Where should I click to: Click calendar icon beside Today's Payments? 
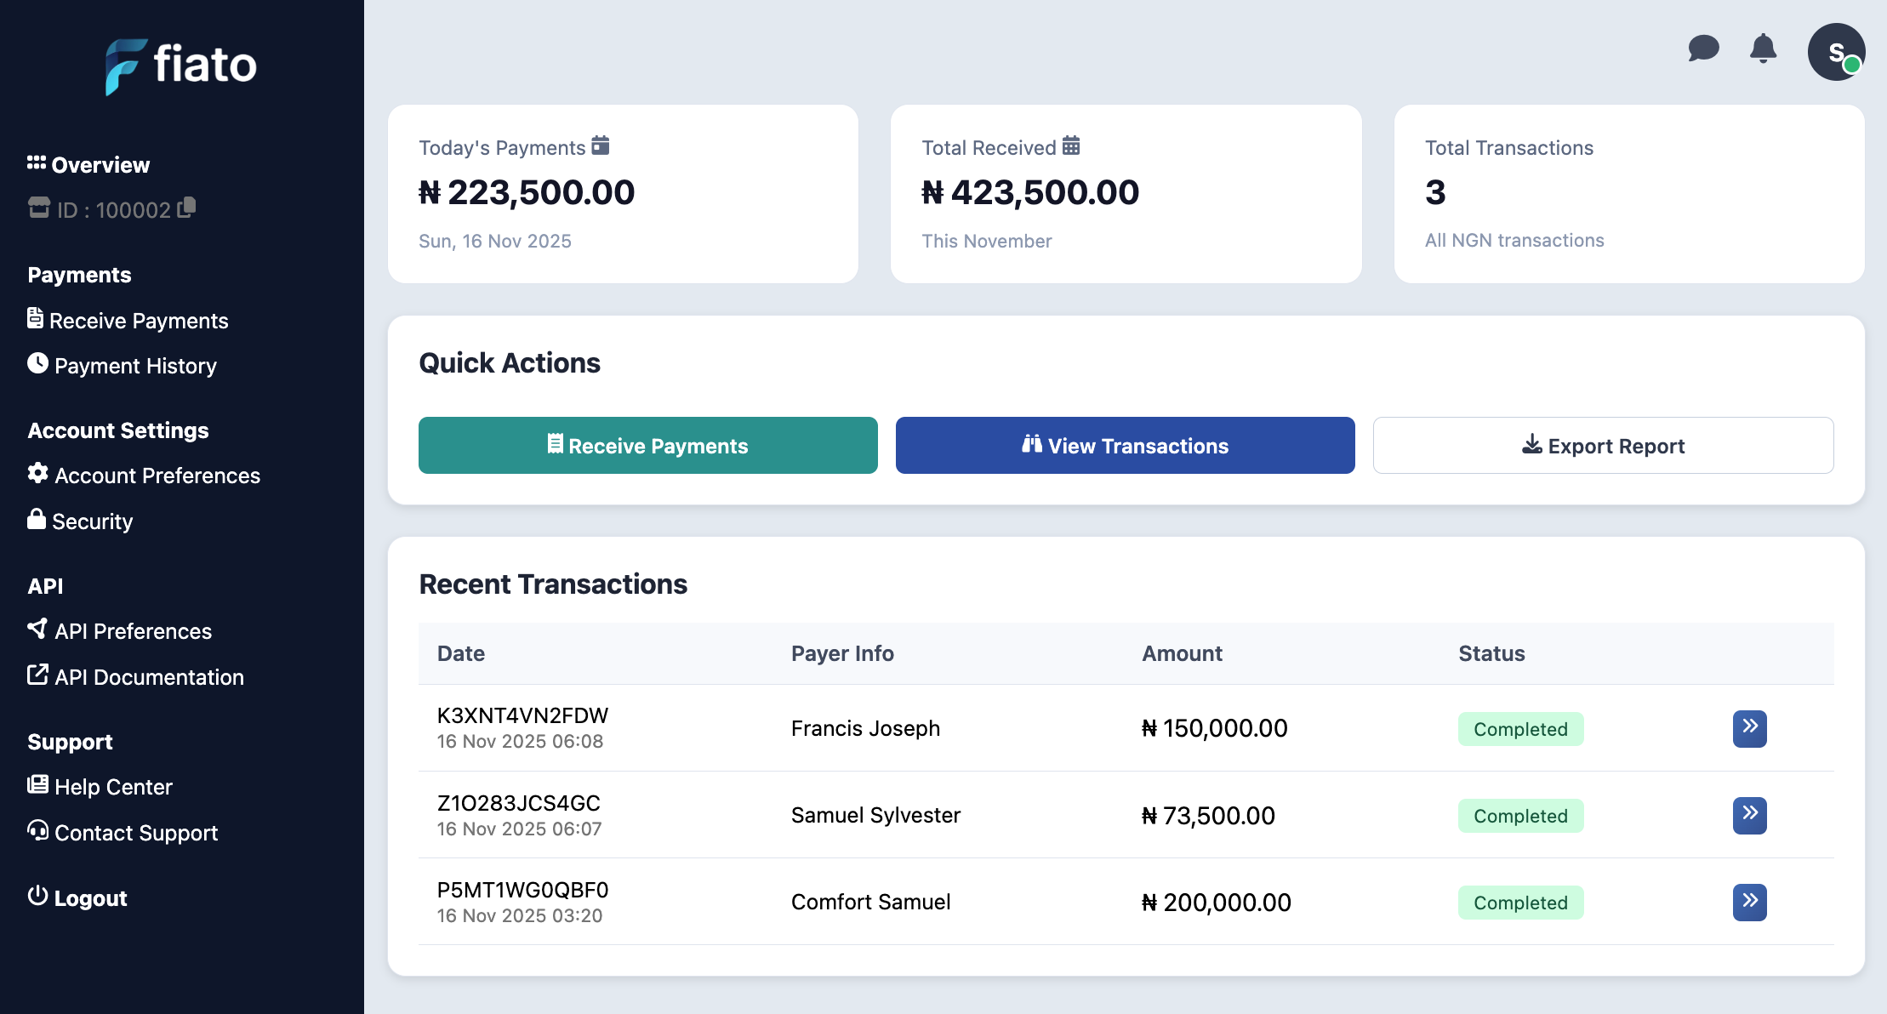(601, 145)
